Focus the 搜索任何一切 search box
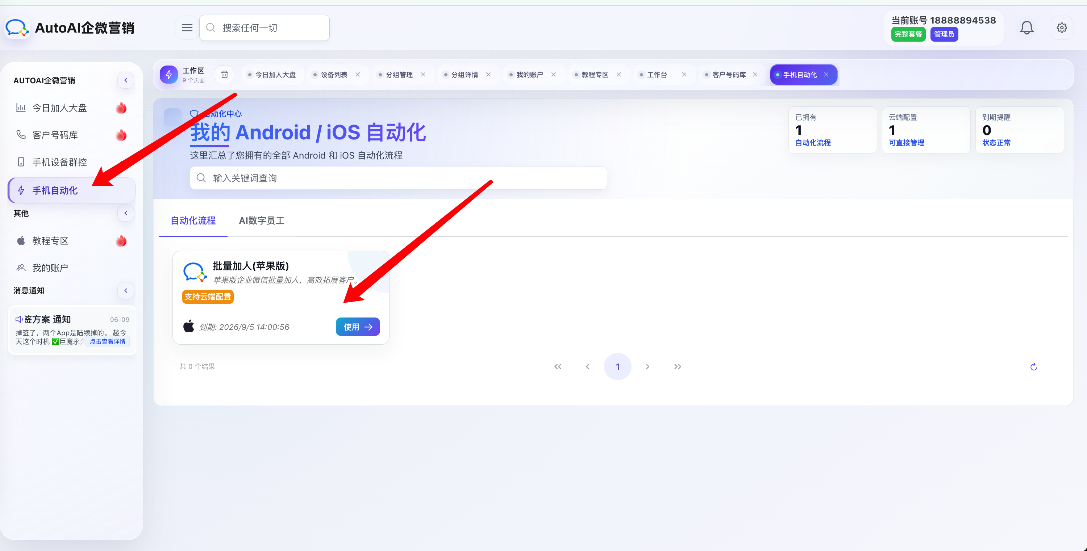 click(264, 28)
